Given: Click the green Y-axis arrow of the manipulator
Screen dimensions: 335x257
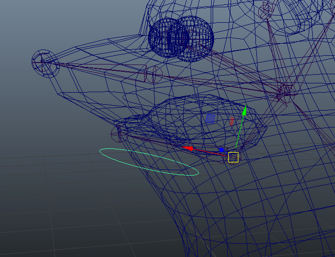Looking at the screenshot, I should click(245, 110).
